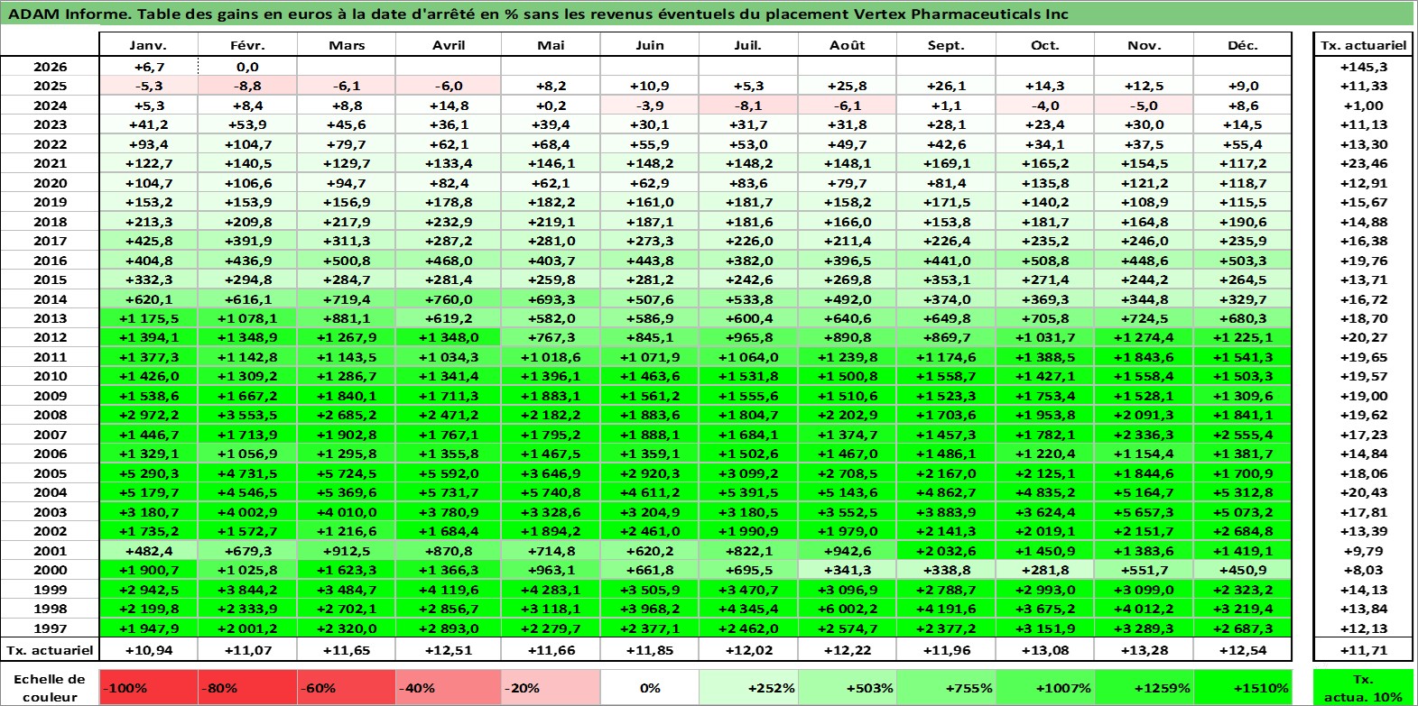Click the +760,0 cell for April 2014

pyautogui.click(x=448, y=299)
